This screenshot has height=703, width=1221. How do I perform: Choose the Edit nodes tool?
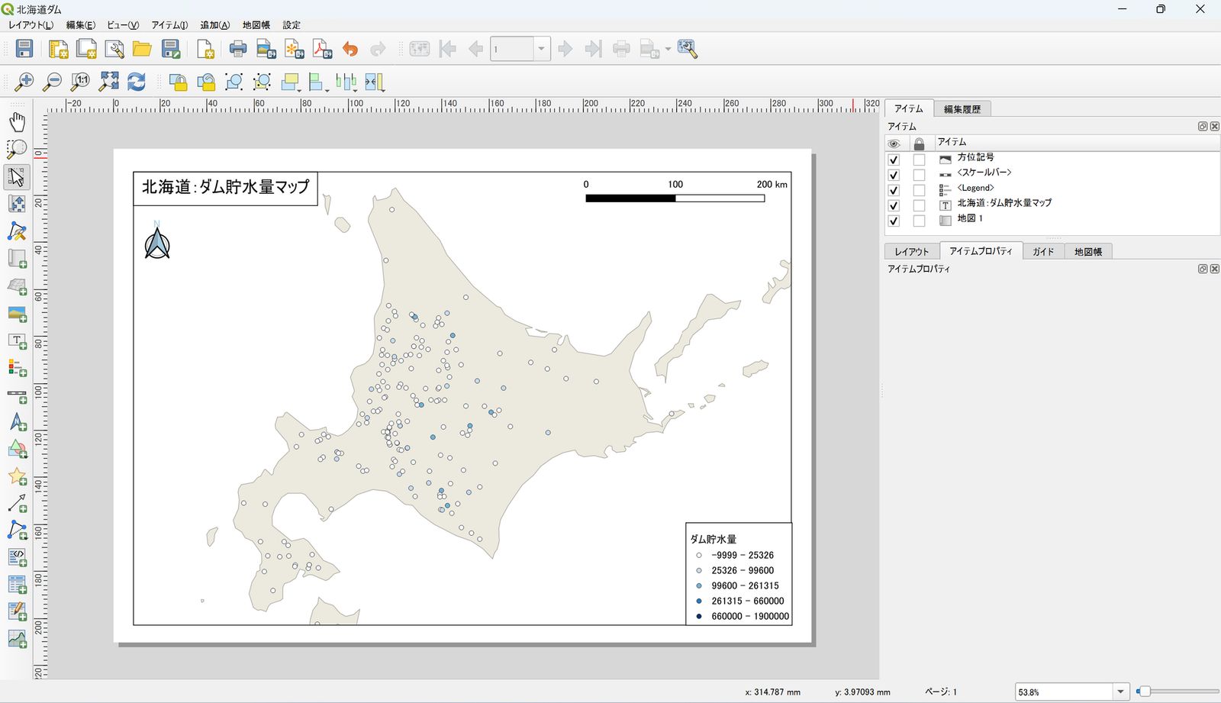(17, 231)
